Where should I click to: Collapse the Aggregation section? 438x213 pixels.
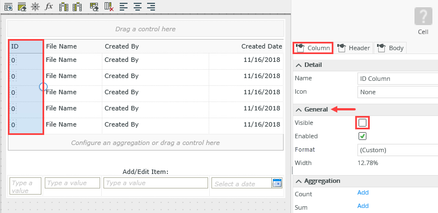click(x=299, y=181)
